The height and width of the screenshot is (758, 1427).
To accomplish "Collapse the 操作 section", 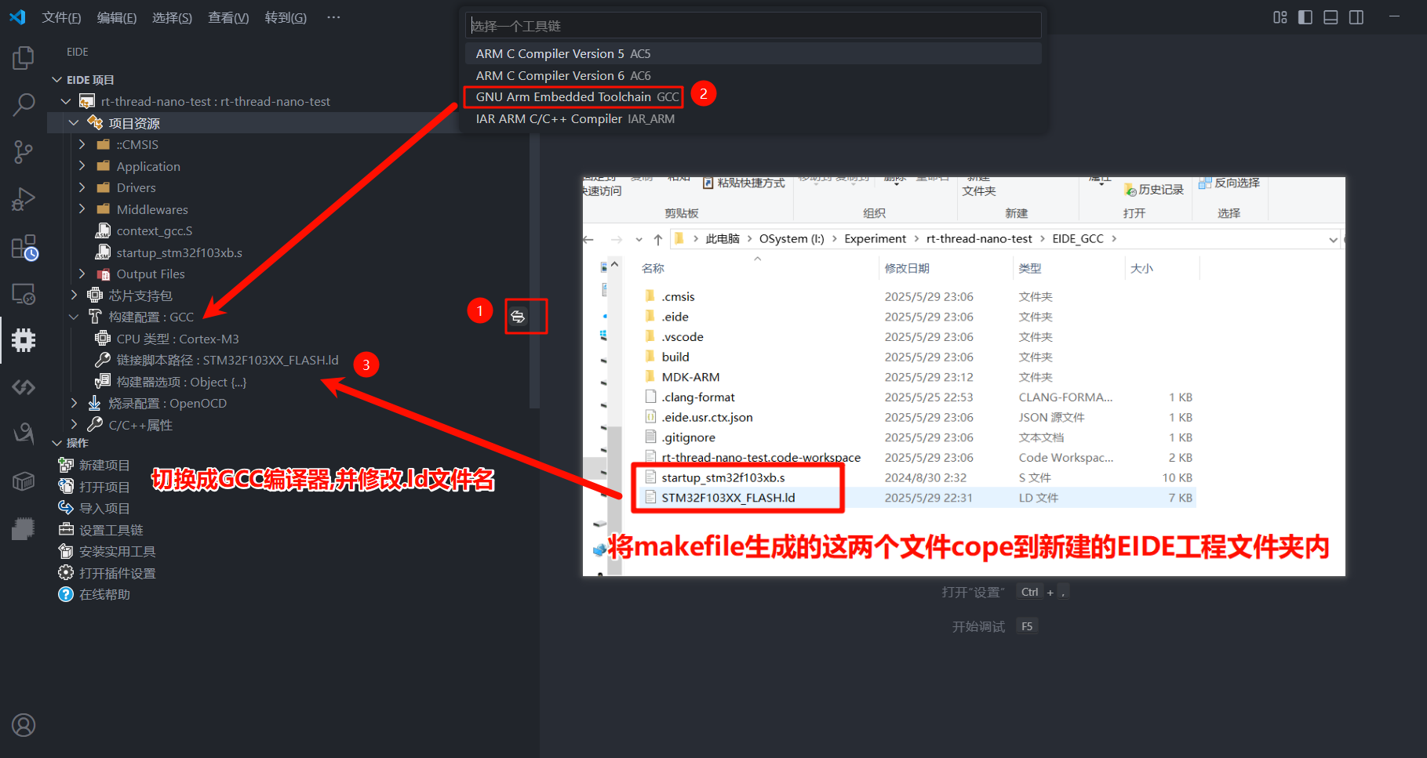I will 56,443.
